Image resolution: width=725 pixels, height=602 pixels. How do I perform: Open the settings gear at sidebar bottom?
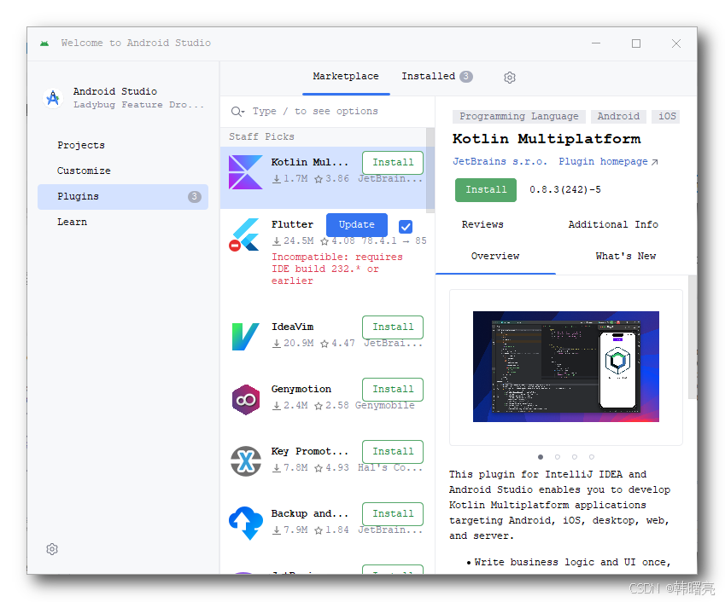(52, 549)
